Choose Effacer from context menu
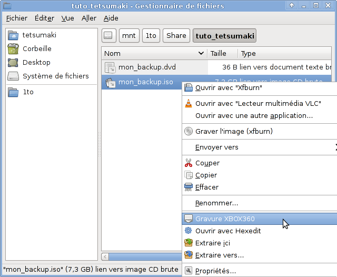 (x=260, y=187)
